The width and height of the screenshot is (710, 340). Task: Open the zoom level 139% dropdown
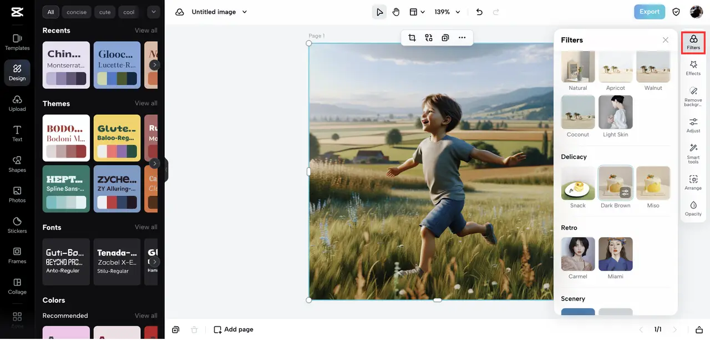[x=447, y=12]
